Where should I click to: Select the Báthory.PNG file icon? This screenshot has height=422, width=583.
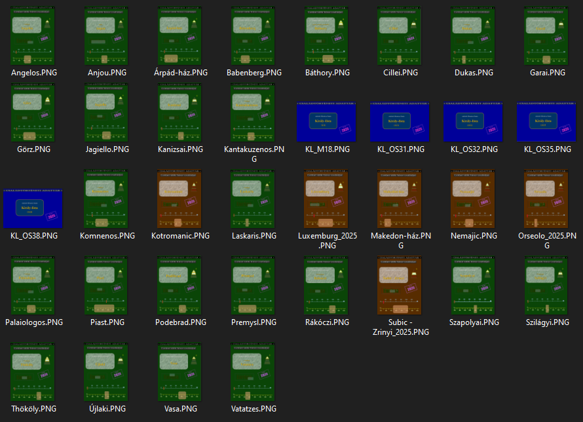(x=327, y=35)
